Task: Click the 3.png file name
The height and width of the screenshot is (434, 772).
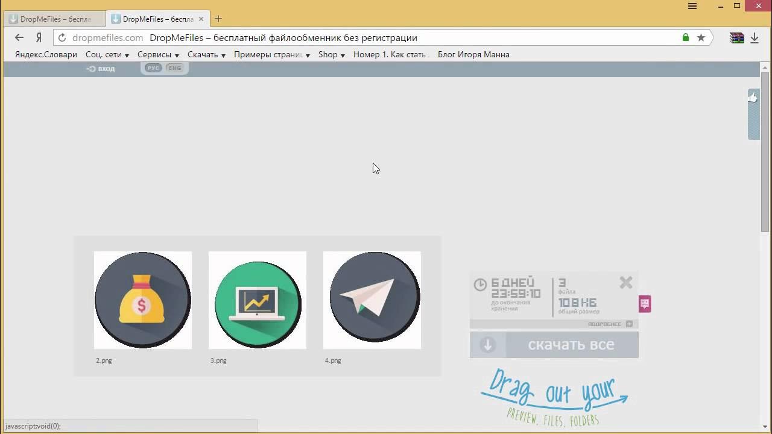Action: point(218,360)
